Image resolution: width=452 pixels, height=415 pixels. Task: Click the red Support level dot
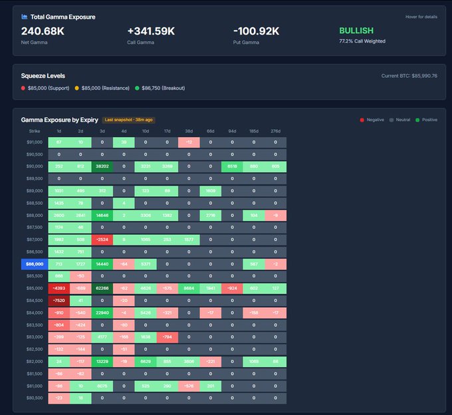tap(23, 88)
